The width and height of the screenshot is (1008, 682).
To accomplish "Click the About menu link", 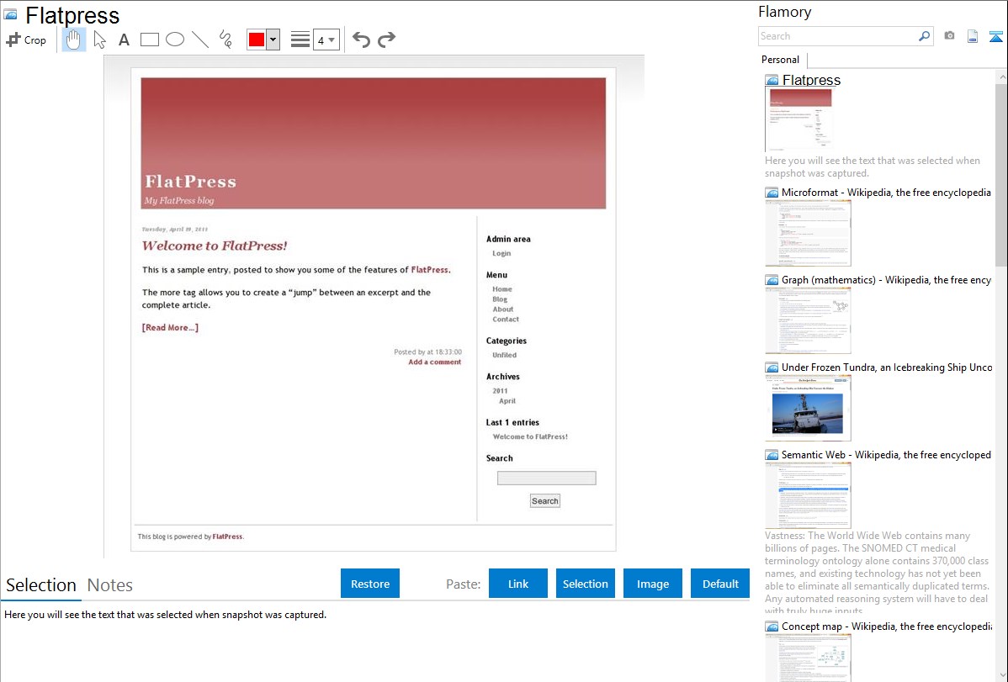I will (502, 309).
